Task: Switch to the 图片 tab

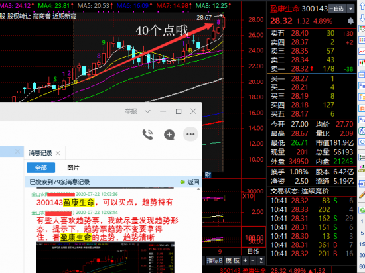Action: click(x=73, y=168)
